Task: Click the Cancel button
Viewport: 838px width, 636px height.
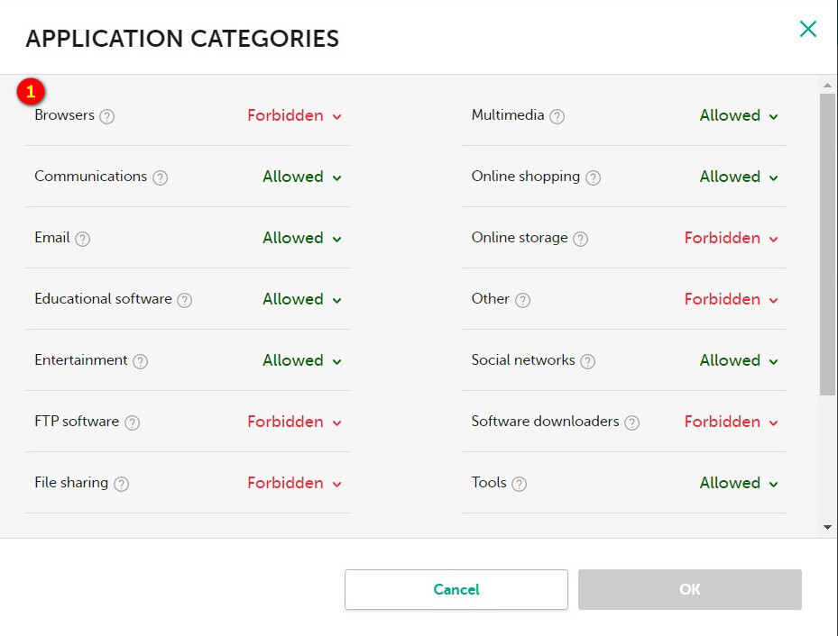Action: pos(456,590)
